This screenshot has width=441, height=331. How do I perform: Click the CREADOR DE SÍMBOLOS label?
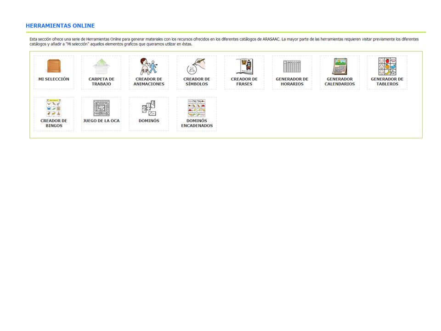click(x=197, y=81)
